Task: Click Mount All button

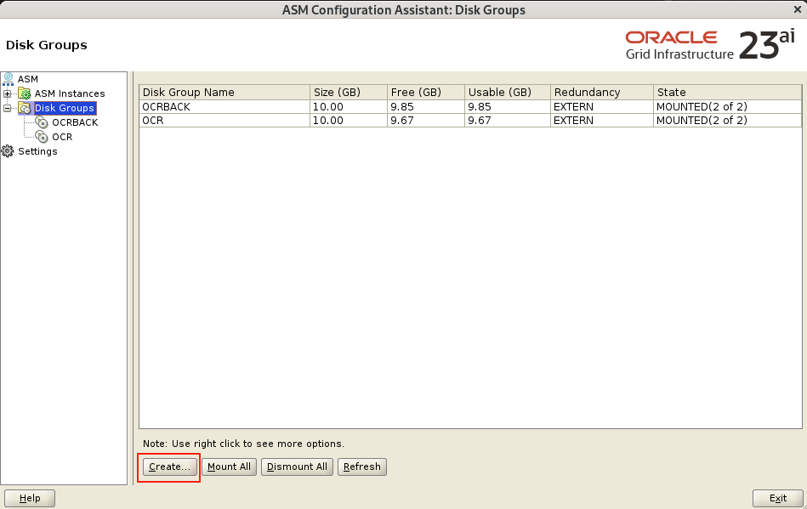Action: point(229,467)
